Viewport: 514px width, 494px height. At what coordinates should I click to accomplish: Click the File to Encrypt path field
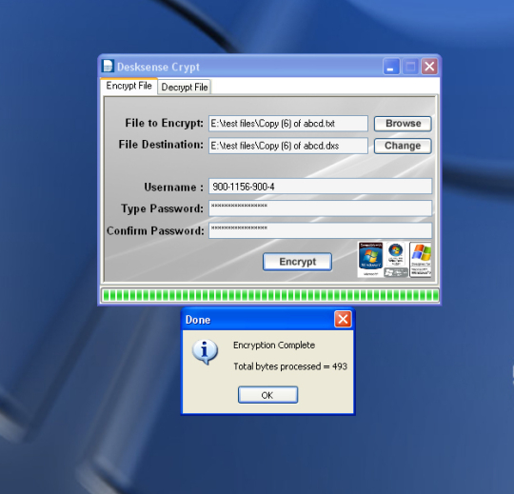tap(288, 124)
